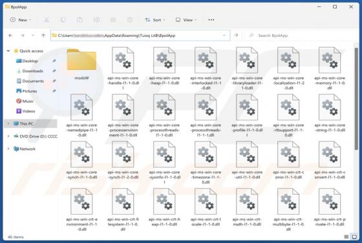Click the Delete toolbar icon
Image resolution: width=362 pixels, height=243 pixels.
(x=130, y=20)
